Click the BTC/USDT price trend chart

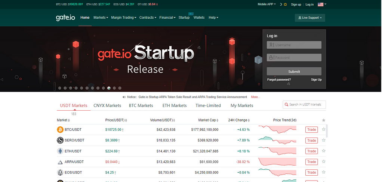tap(277, 129)
